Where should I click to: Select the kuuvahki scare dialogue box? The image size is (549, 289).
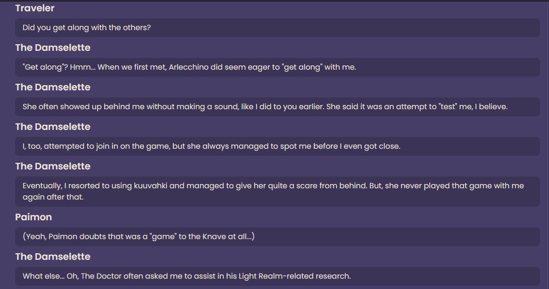(277, 191)
